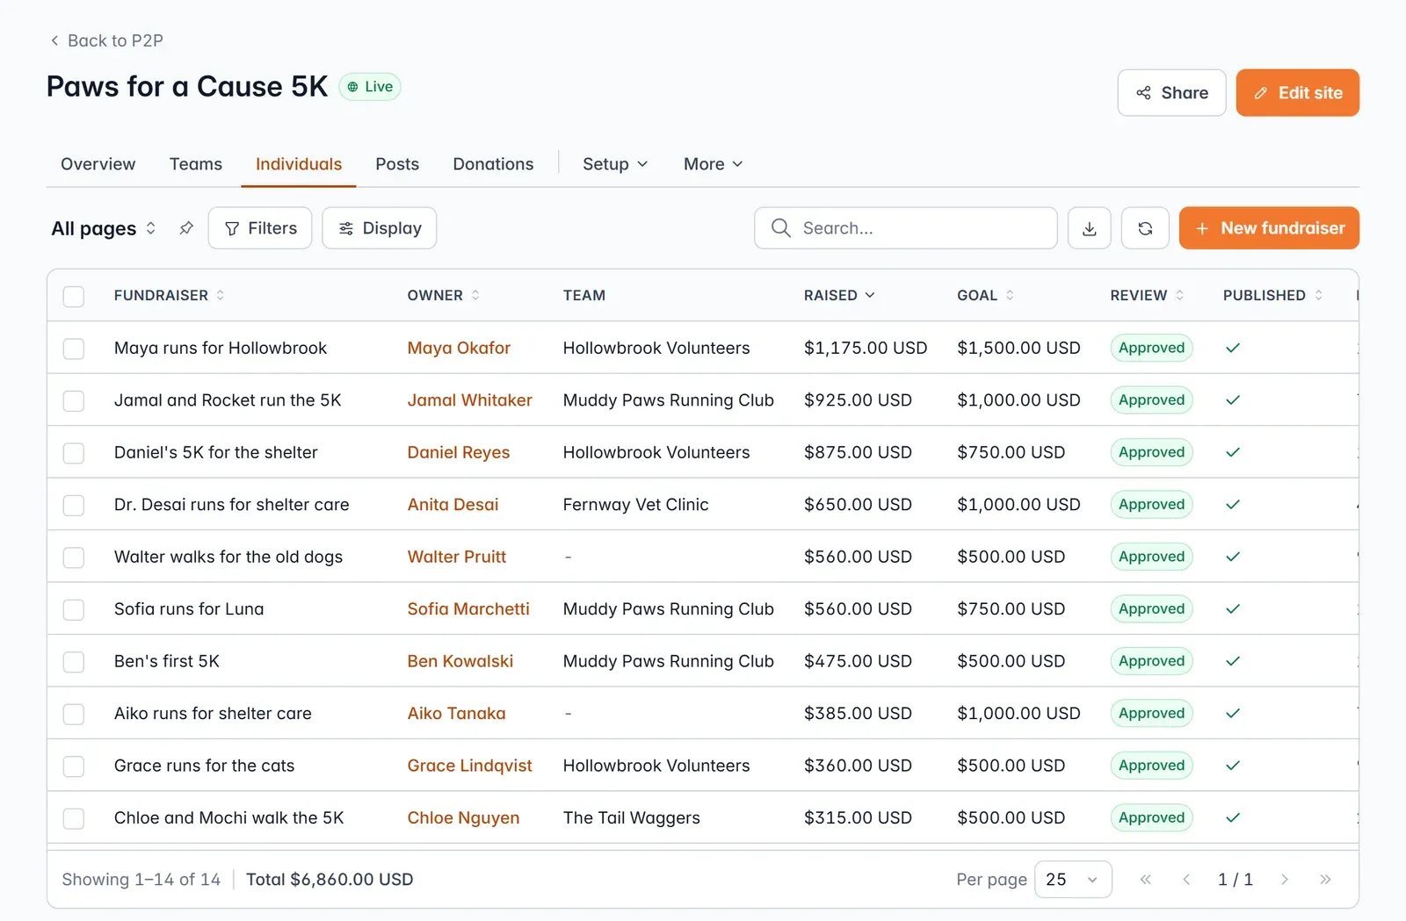Go to the previous page arrow
Viewport: 1406px width, 921px height.
1186,879
